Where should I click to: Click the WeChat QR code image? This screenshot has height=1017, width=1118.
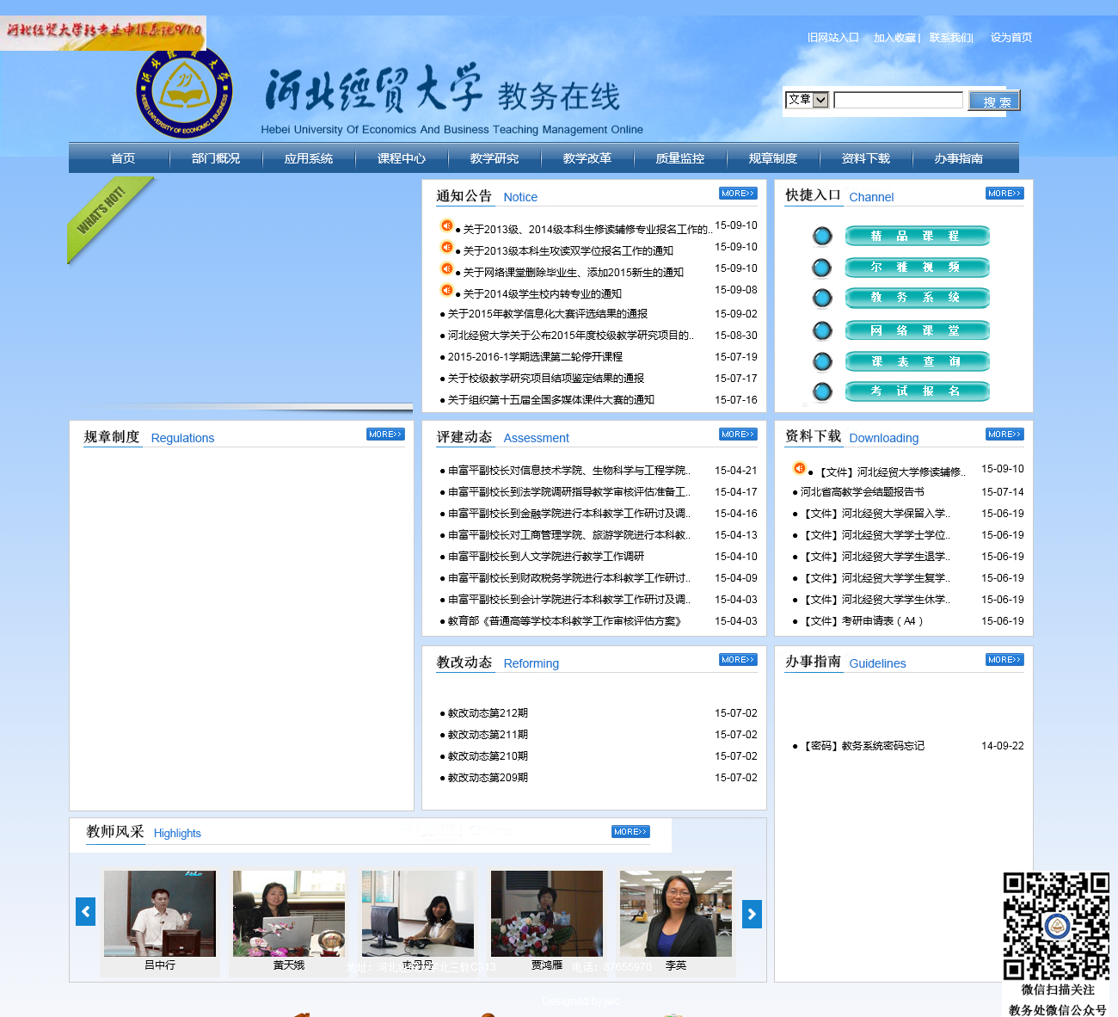[1056, 926]
